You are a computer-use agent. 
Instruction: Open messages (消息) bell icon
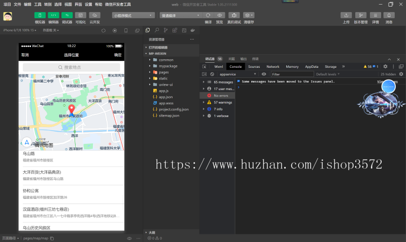point(389,15)
